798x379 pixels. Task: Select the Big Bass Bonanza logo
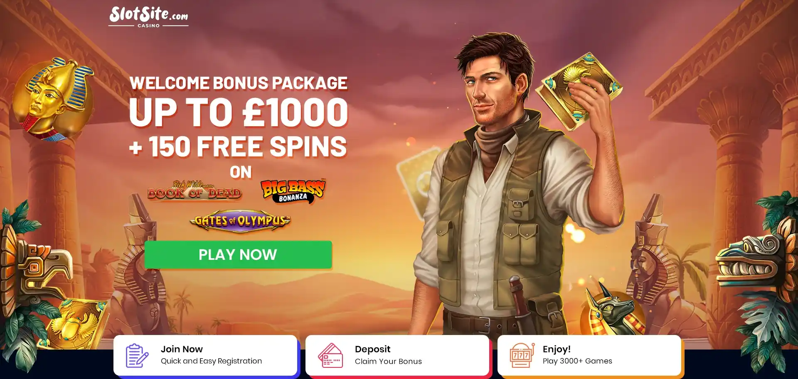pyautogui.click(x=293, y=191)
